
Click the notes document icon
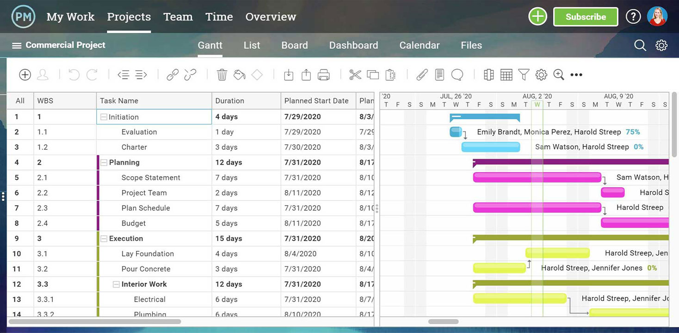tap(439, 74)
